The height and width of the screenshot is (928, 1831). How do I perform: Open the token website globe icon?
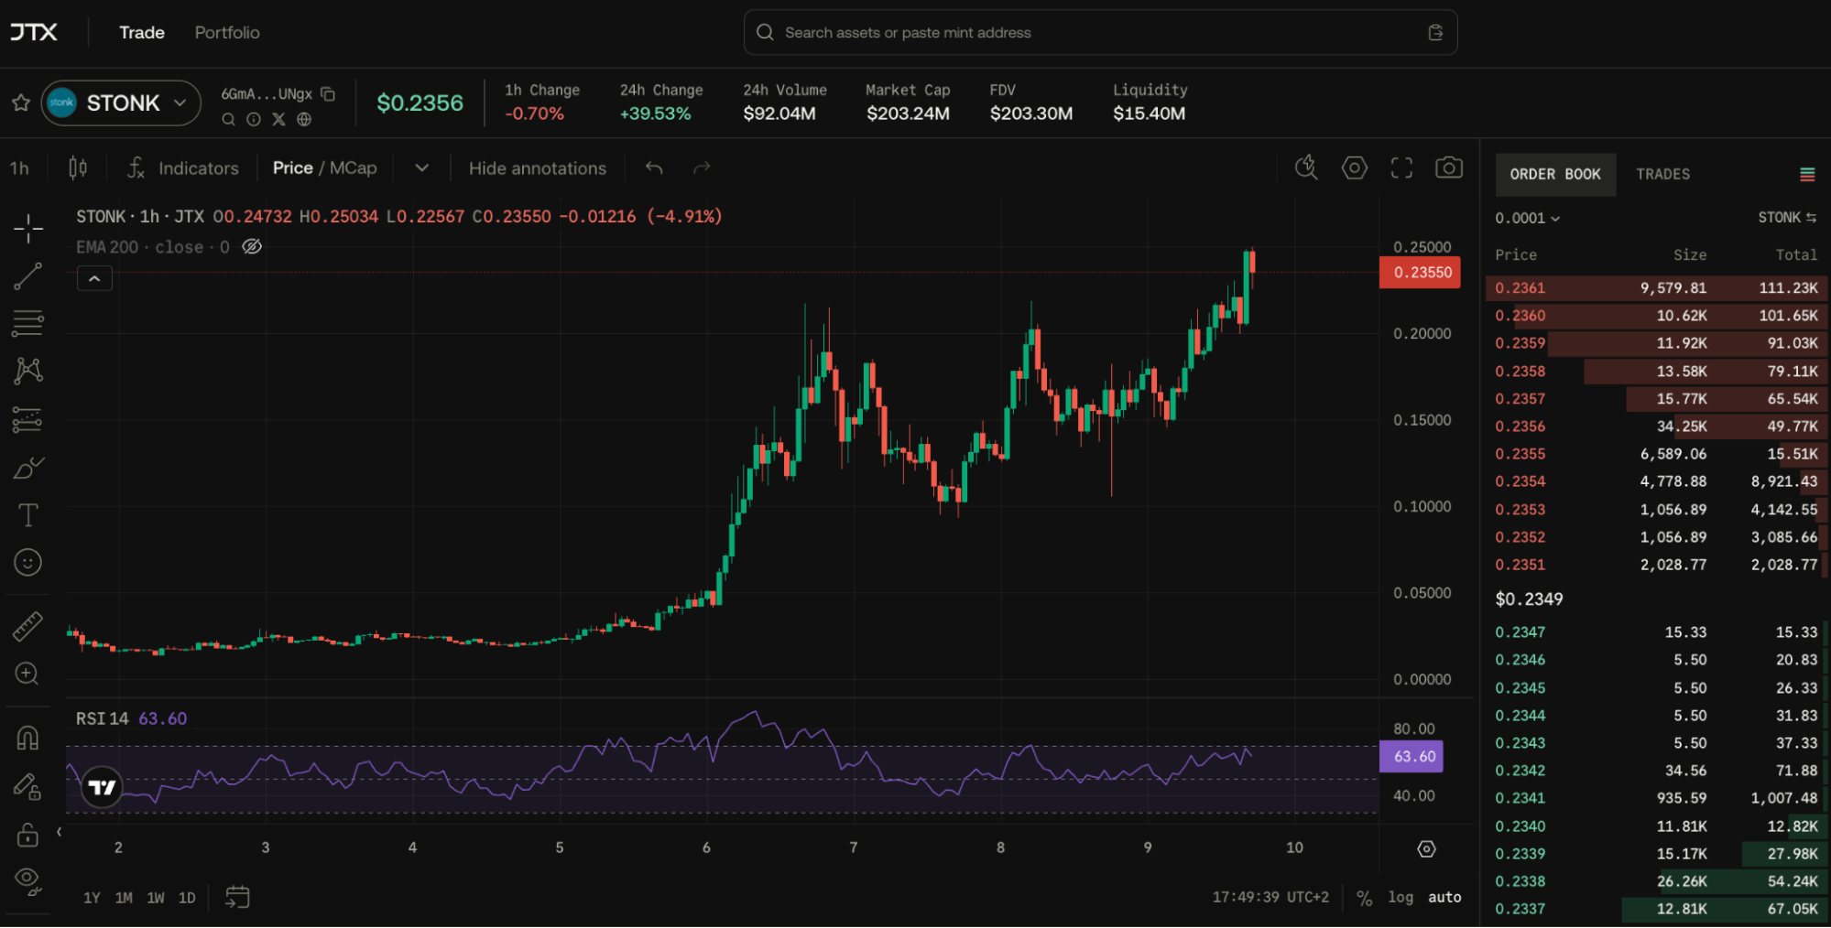point(304,119)
